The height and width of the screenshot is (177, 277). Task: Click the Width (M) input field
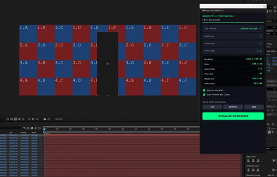(x=233, y=36)
